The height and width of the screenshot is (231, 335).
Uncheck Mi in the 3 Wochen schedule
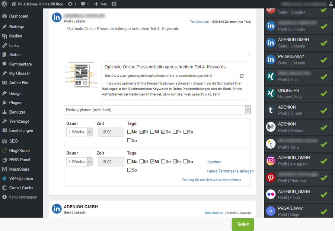(152, 161)
